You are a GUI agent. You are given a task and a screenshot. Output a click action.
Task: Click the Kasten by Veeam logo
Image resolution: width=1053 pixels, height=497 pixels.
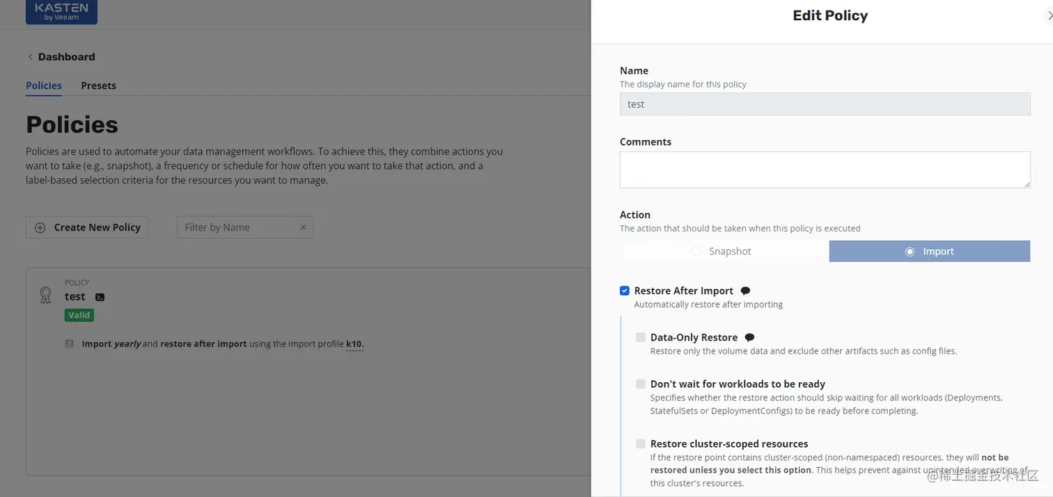61,12
